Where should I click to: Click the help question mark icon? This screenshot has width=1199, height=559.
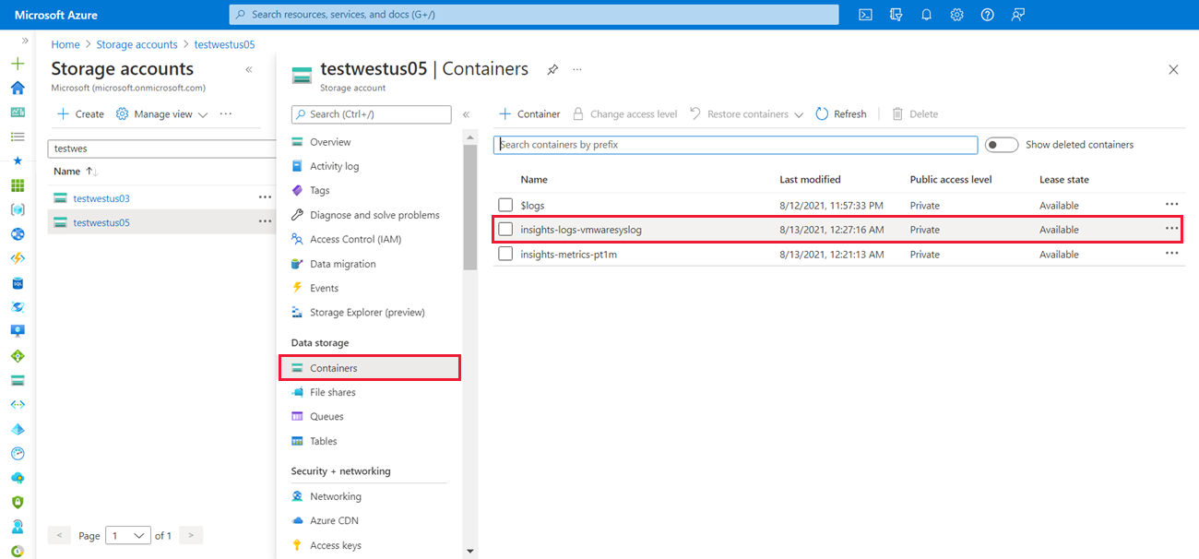coord(987,15)
